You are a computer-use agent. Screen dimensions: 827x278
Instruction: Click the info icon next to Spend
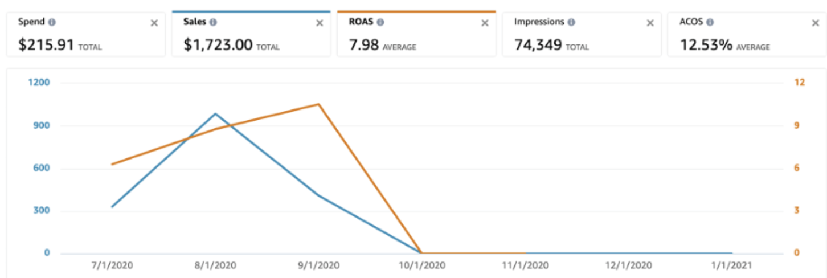pos(52,22)
